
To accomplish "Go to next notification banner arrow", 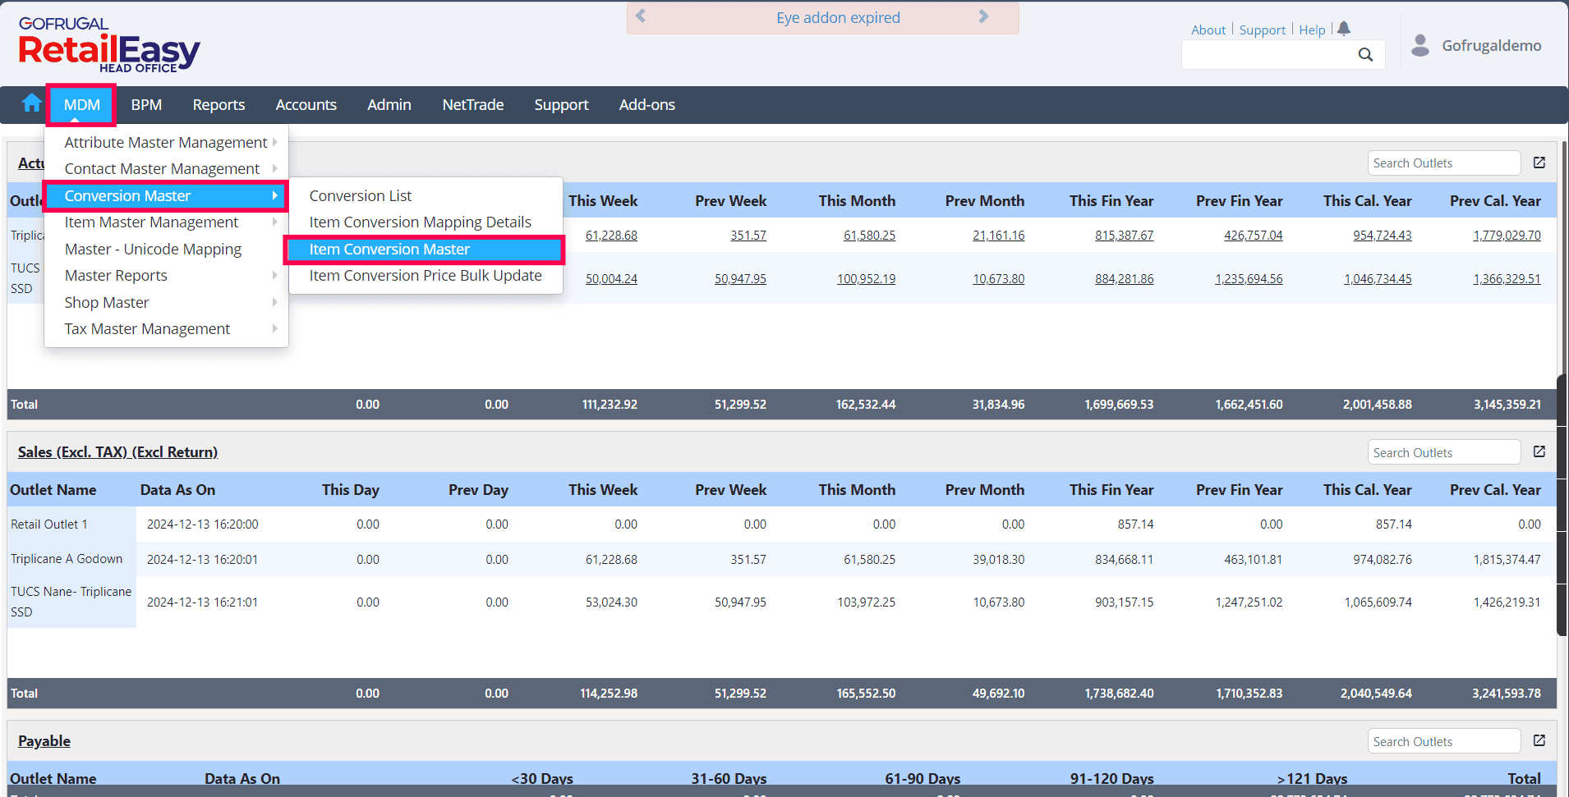I will click(x=983, y=16).
